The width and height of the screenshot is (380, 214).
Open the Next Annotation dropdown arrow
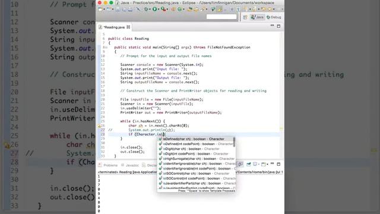tap(250, 9)
